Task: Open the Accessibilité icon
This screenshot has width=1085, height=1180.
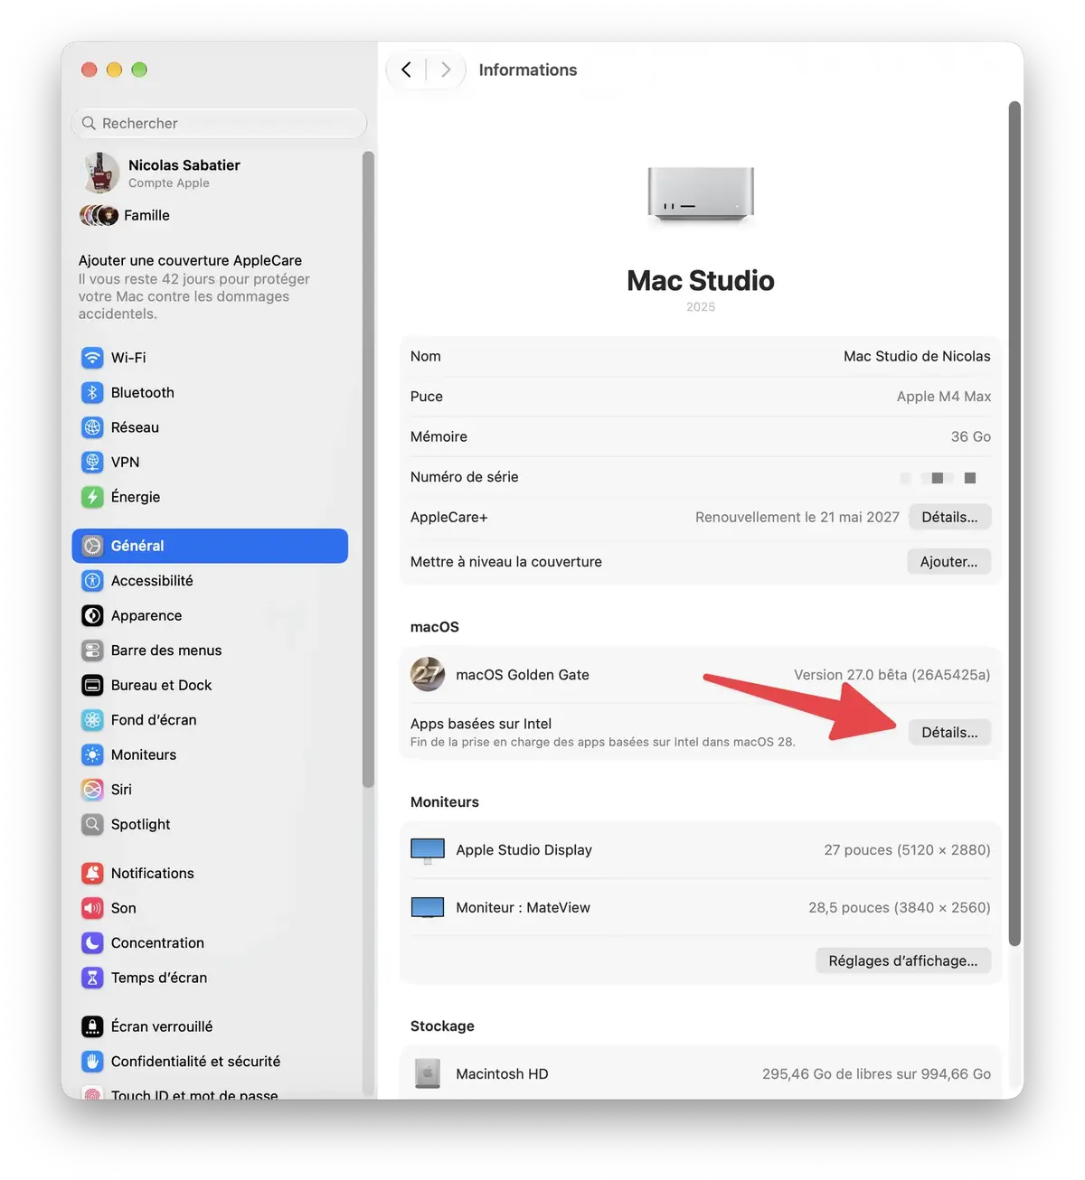Action: click(x=92, y=581)
